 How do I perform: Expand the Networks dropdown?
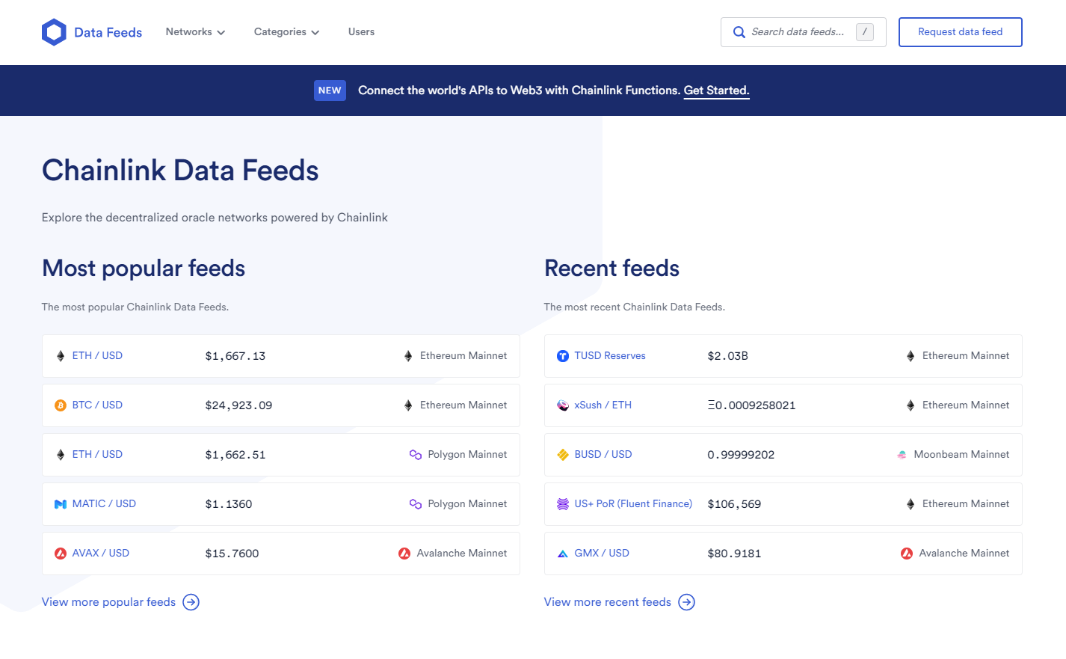194,31
